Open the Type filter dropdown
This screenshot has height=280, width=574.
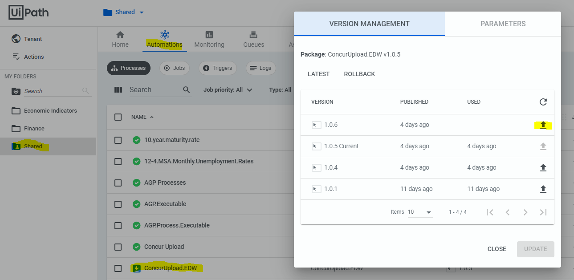[280, 90]
